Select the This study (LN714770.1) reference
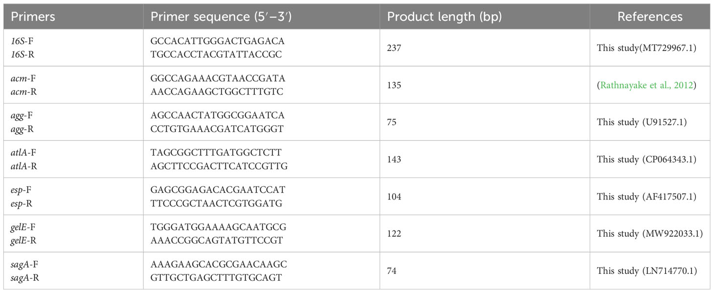The width and height of the screenshot is (714, 293). click(x=647, y=271)
